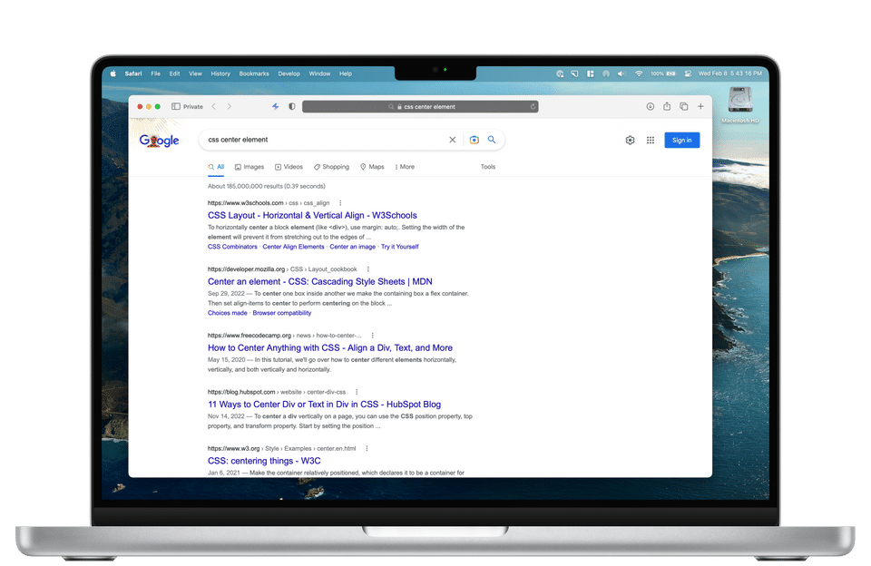Open result options for blog.hubspot.com result

(357, 392)
